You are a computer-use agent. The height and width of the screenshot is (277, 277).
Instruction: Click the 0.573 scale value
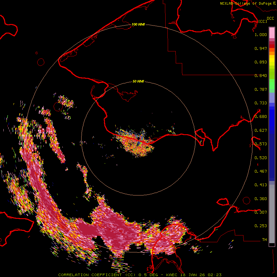[x=261, y=144]
